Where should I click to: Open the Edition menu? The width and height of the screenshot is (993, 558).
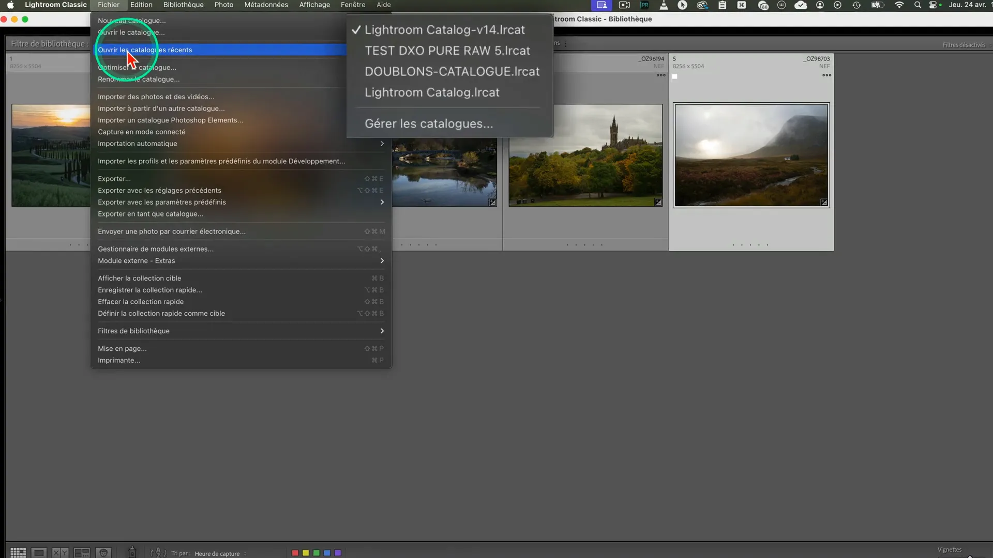[141, 5]
